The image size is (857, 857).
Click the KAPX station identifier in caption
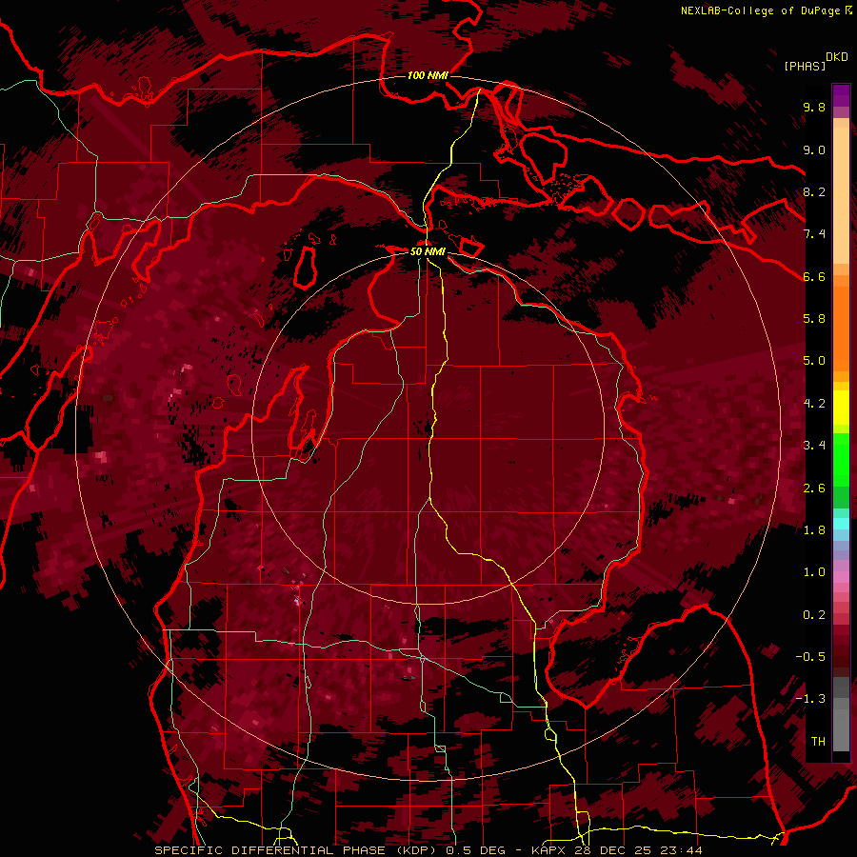coord(551,850)
